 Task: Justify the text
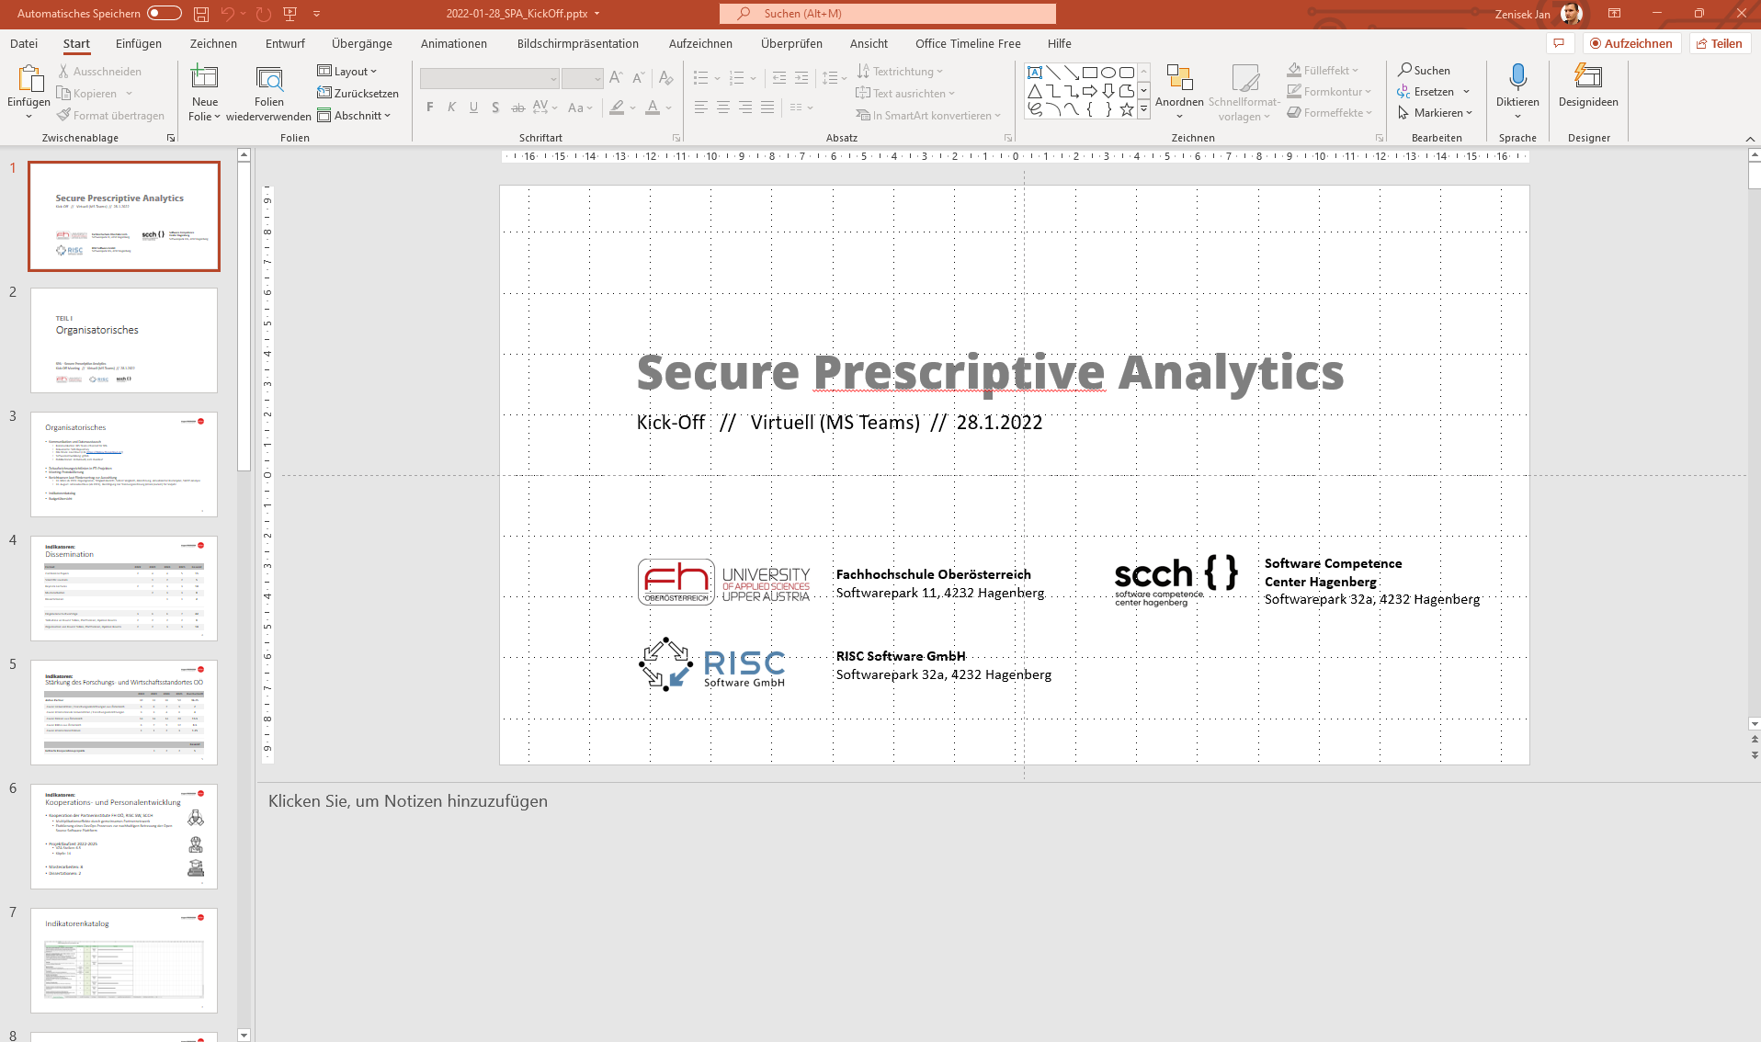767,108
